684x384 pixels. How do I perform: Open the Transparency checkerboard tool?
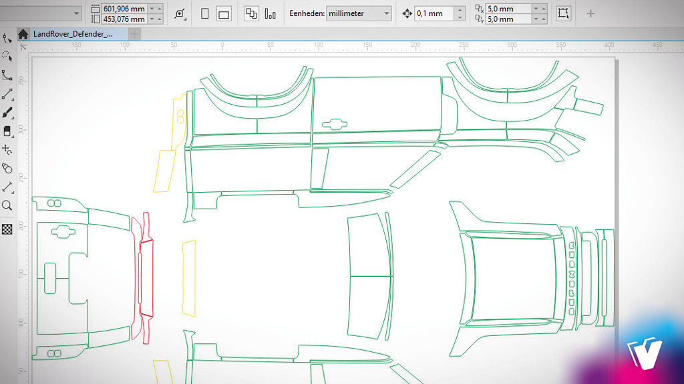[x=7, y=229]
